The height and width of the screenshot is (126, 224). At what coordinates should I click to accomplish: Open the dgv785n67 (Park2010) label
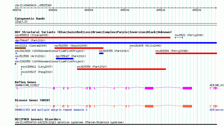(x=71, y=56)
